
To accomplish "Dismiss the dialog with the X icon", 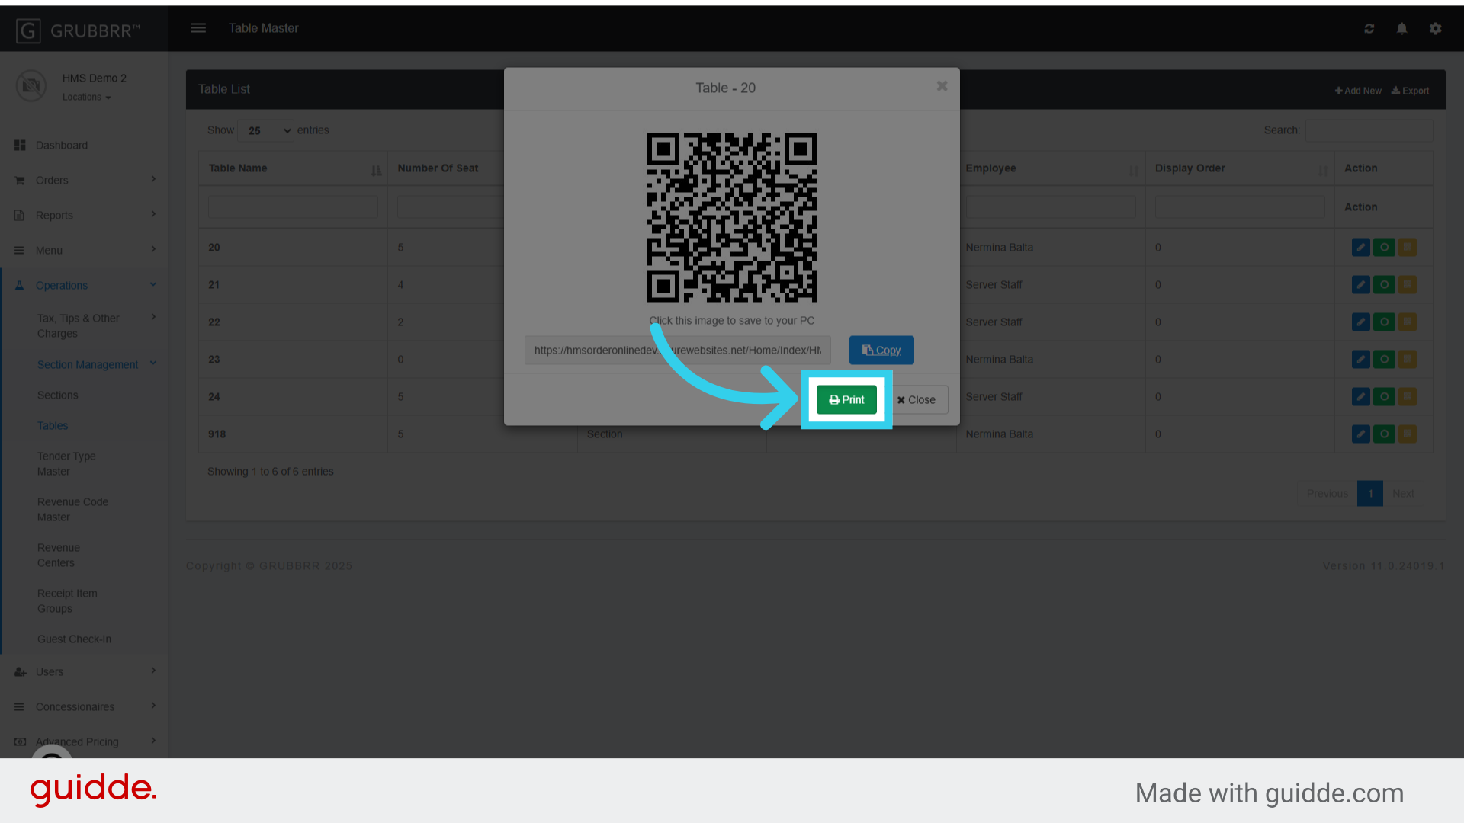I will point(942,86).
